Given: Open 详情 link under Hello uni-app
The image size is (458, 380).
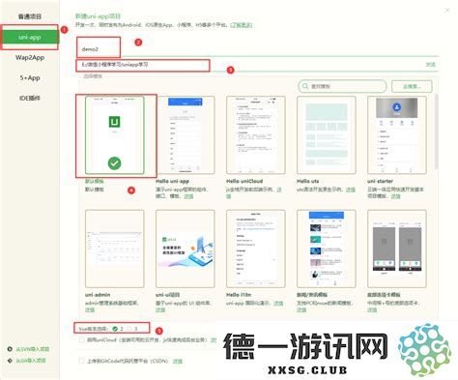Looking at the screenshot, I should point(188,196).
